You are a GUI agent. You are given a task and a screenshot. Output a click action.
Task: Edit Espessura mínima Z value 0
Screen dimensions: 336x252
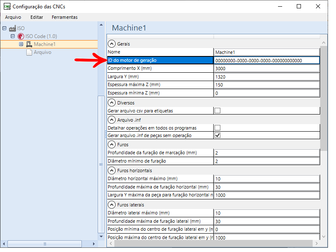(x=267, y=93)
